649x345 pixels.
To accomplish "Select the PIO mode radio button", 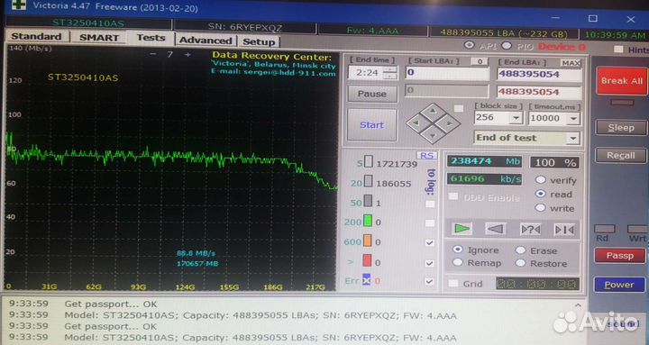I will 507,46.
